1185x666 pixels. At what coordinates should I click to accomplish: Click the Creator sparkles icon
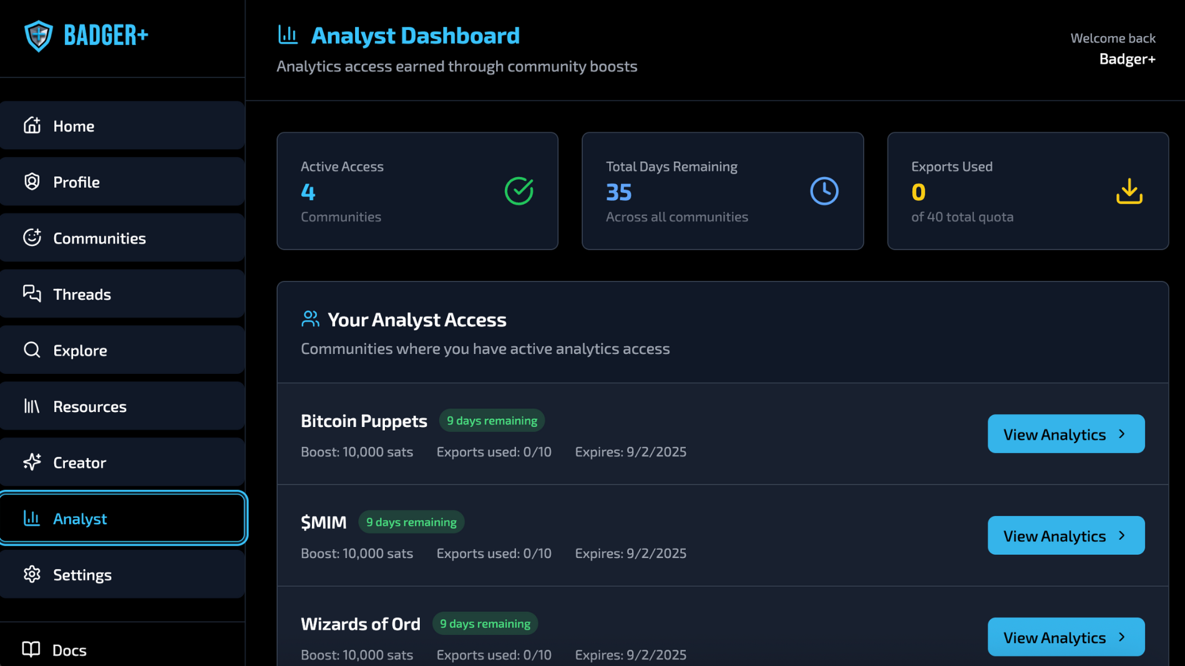tap(32, 463)
